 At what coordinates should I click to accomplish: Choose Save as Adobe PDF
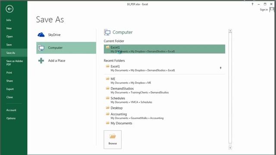click(14, 63)
